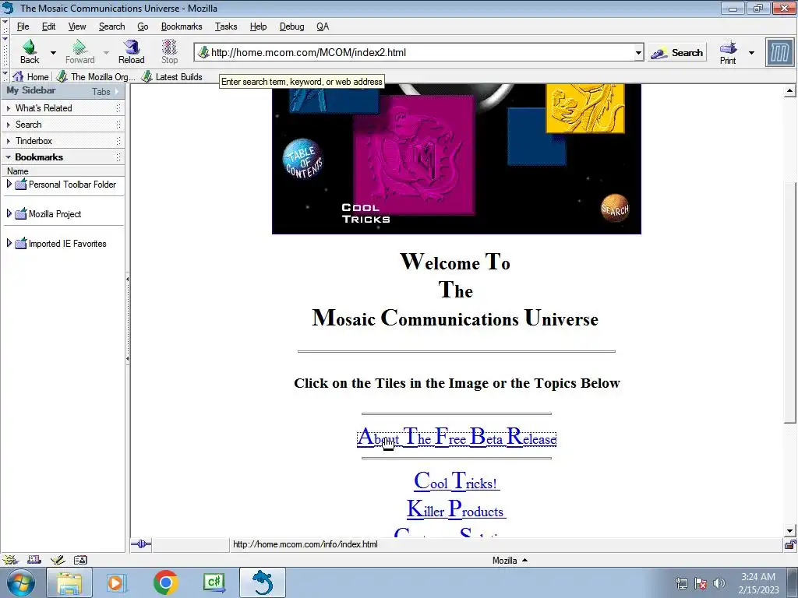Open the Go menu
798x598 pixels.
click(x=143, y=26)
